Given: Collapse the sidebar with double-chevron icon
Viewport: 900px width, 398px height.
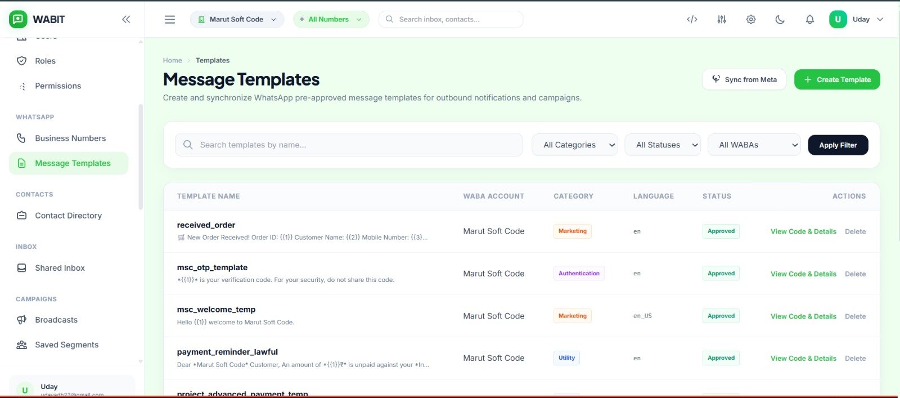Looking at the screenshot, I should 126,19.
